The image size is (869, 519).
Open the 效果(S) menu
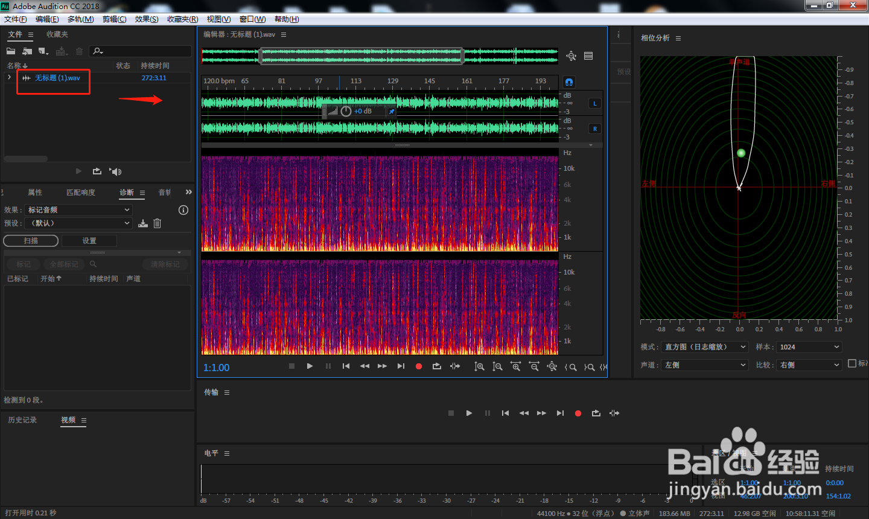pos(147,19)
